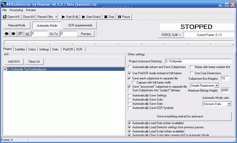Go to previous frame with left arrow
The width and height of the screenshot is (237, 143).
click(x=6, y=34)
